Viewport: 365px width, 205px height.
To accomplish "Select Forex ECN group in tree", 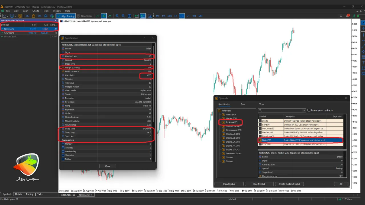I will 231,114.
